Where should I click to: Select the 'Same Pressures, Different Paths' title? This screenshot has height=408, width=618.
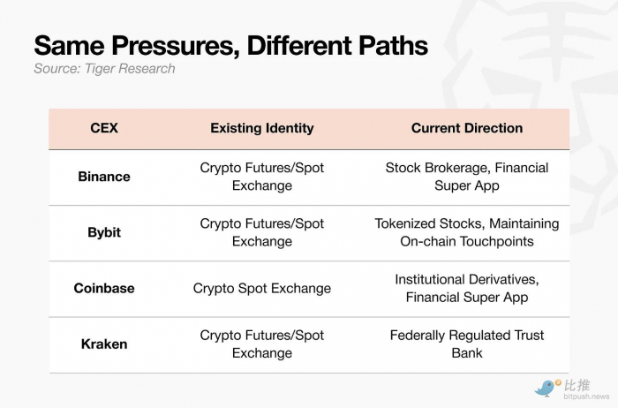[231, 45]
